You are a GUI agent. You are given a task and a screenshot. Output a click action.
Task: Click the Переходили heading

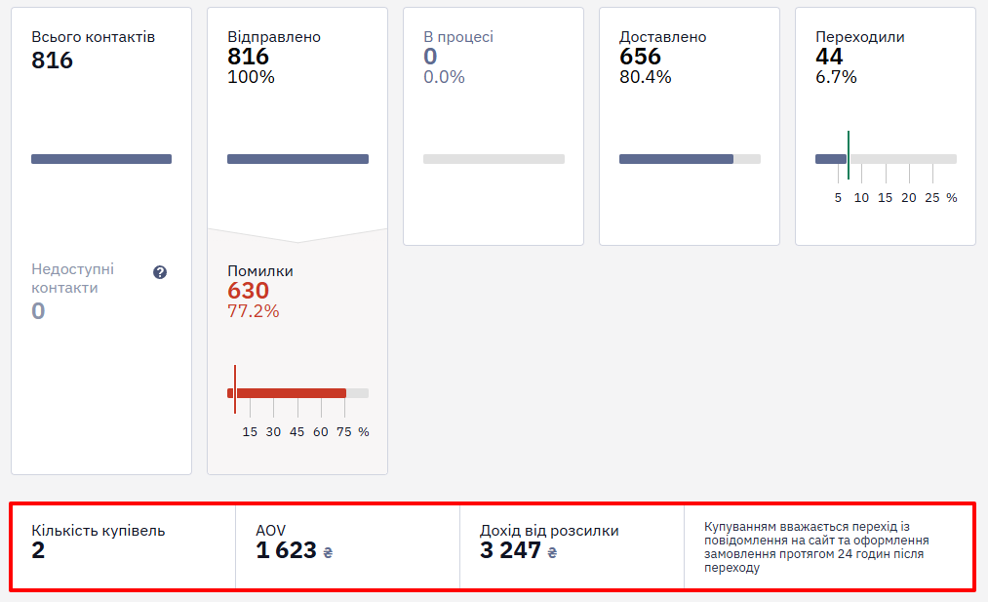(x=860, y=37)
